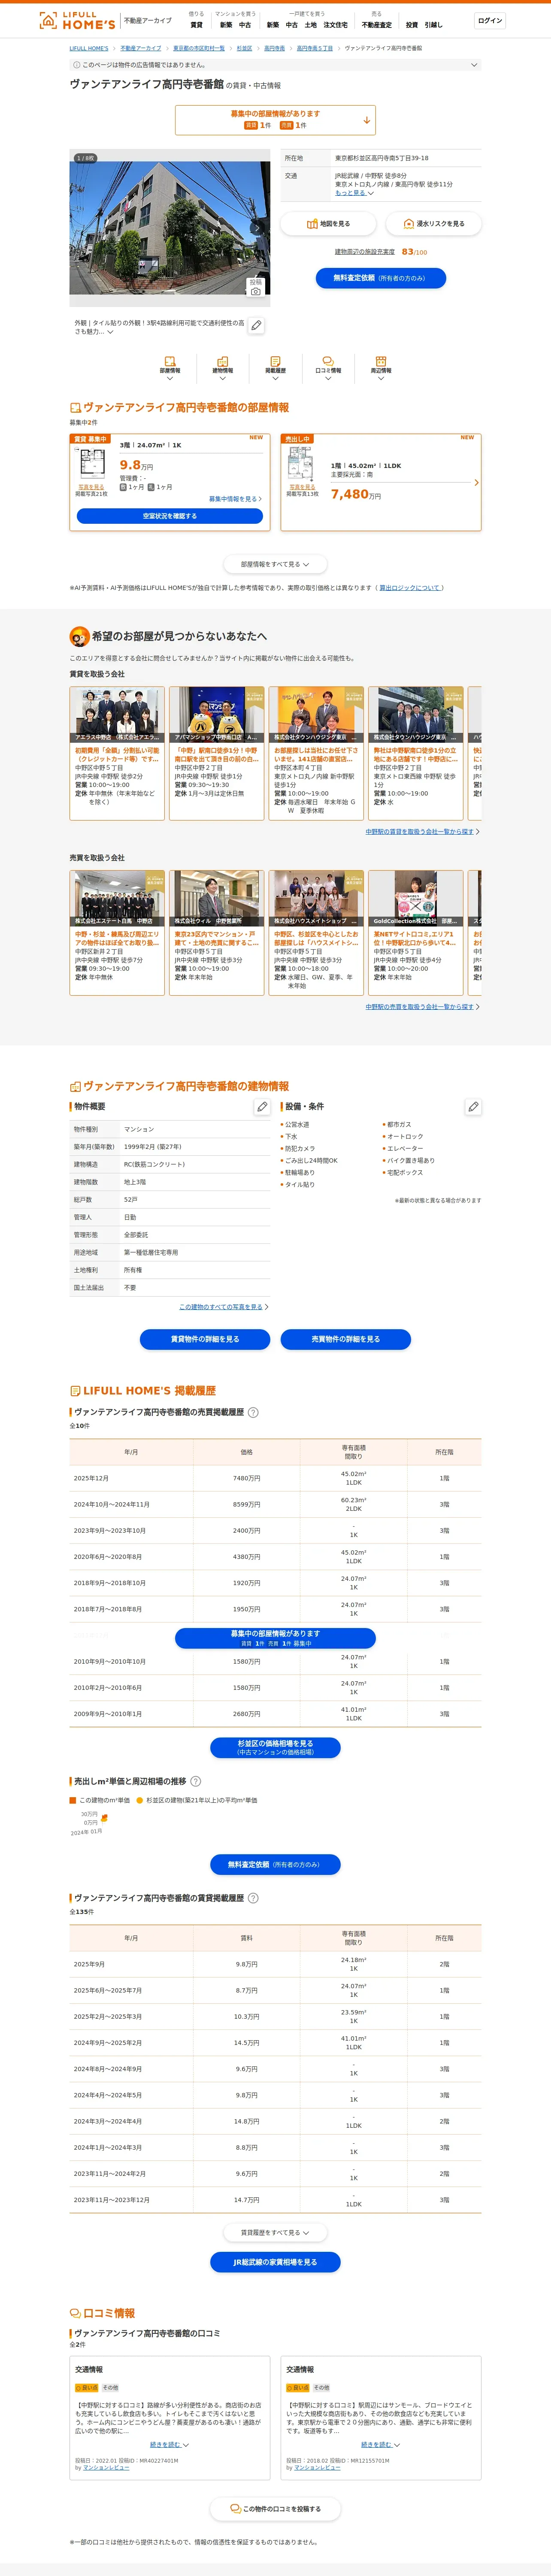Expand 続きを読む in first review
Viewport: 551px width, 2576px height.
point(169,2444)
